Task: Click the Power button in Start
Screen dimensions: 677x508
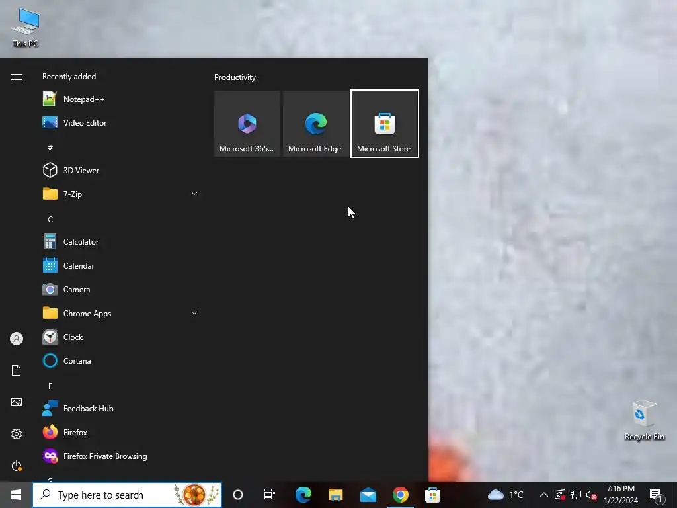Action: (x=17, y=466)
